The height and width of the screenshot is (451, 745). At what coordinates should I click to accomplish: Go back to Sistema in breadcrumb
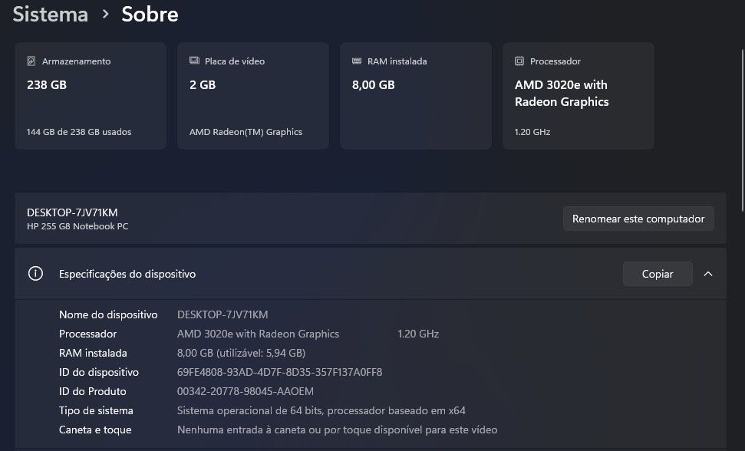tap(51, 15)
